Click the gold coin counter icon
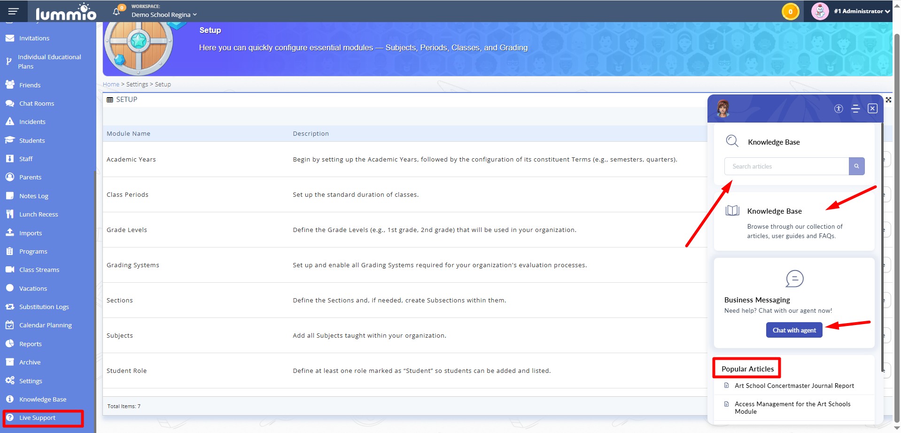This screenshot has width=901, height=433. (790, 11)
